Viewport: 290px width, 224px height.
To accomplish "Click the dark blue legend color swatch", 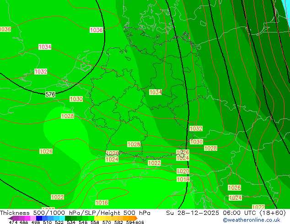I will click(39, 218).
